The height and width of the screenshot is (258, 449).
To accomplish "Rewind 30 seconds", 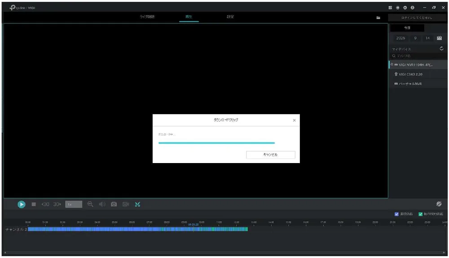I will (x=45, y=204).
